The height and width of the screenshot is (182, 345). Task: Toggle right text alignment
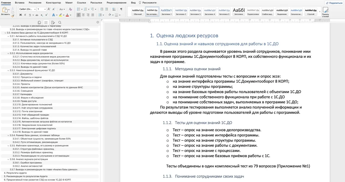coord(88,15)
